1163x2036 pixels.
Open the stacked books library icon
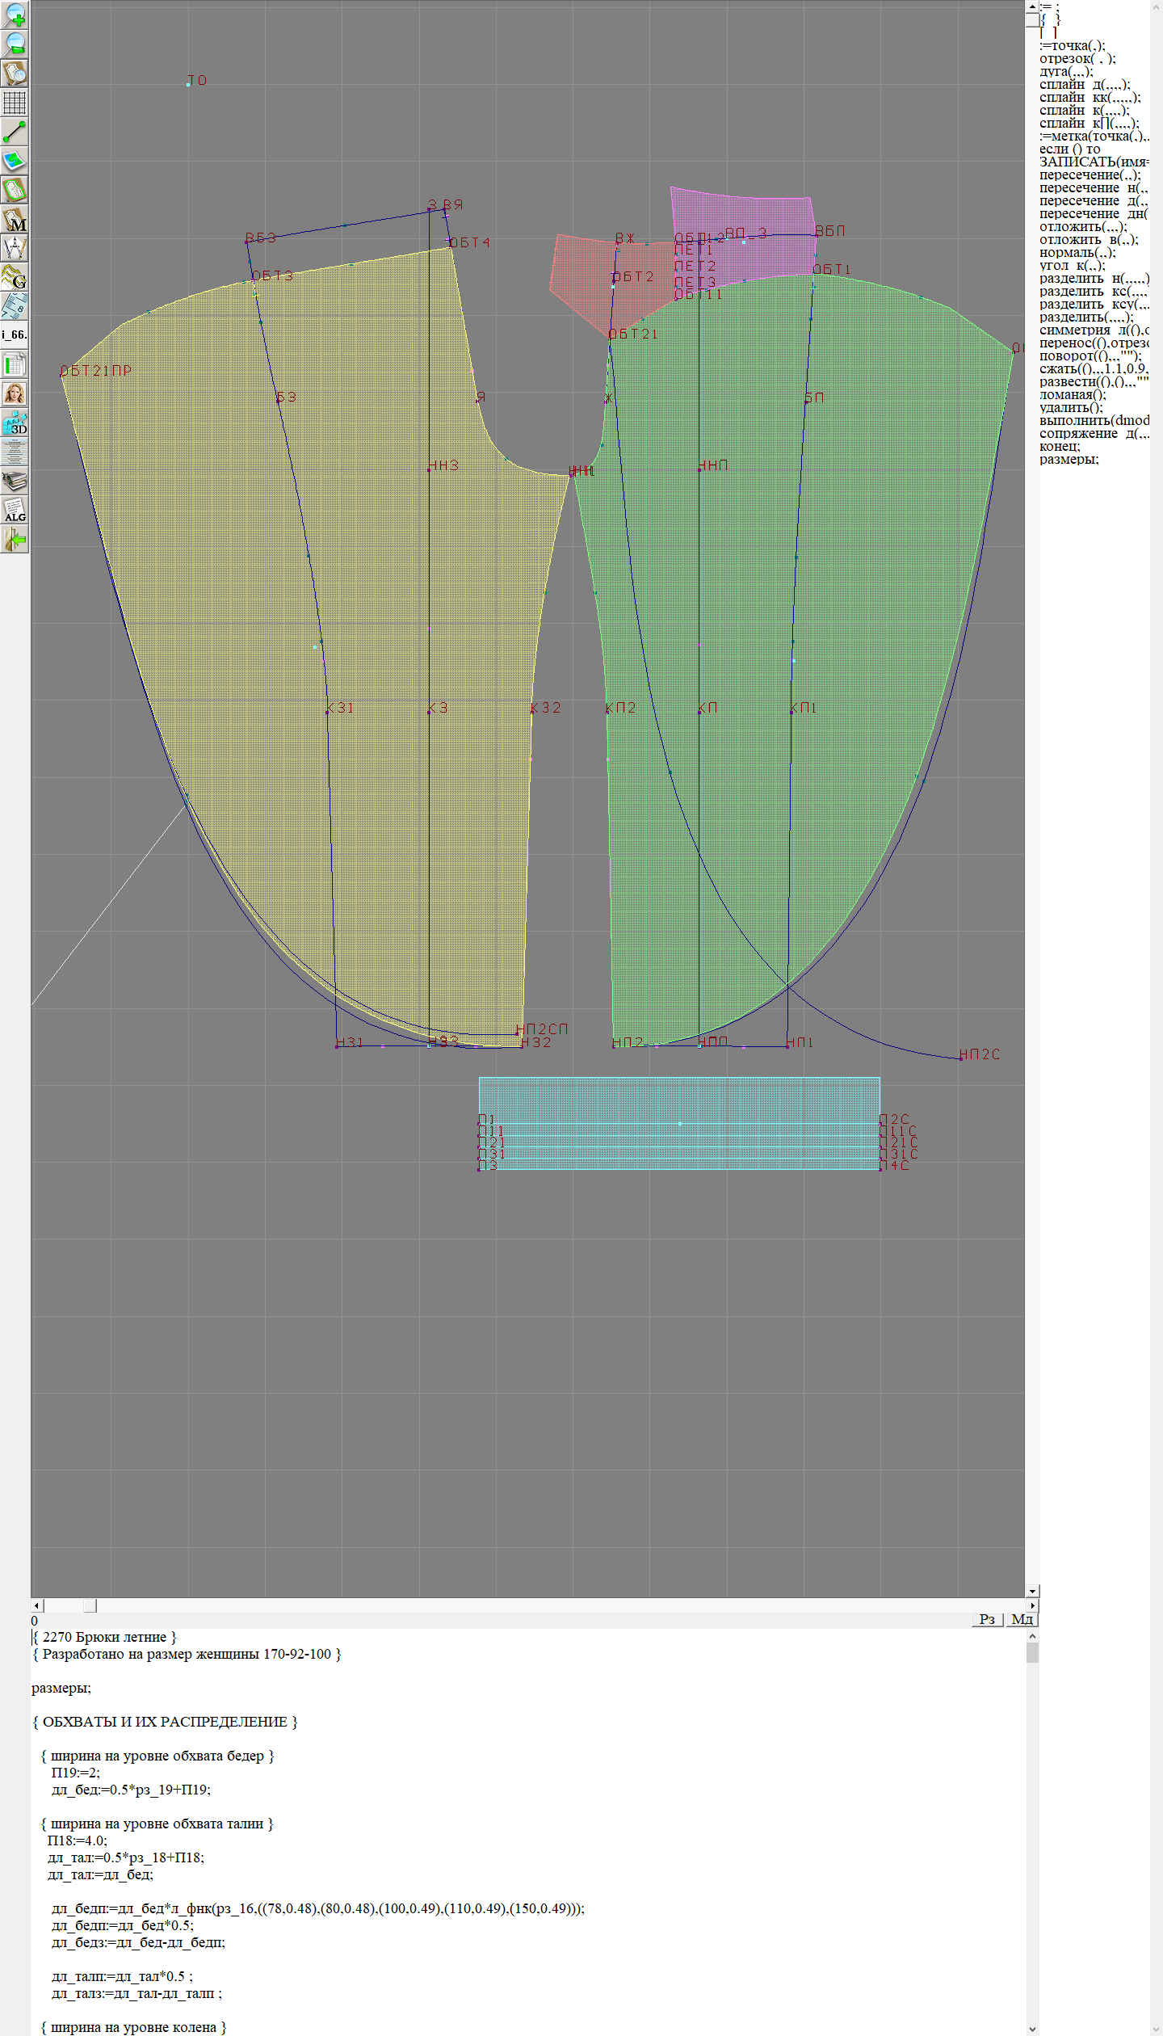tap(15, 482)
